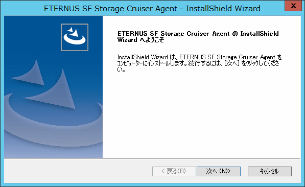Click the 次へ (N)> button

tap(219, 171)
